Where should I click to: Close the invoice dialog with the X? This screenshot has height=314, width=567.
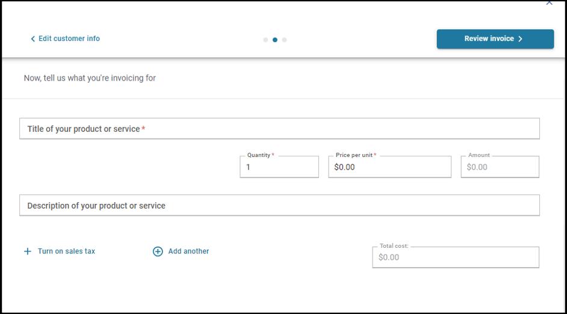click(549, 3)
